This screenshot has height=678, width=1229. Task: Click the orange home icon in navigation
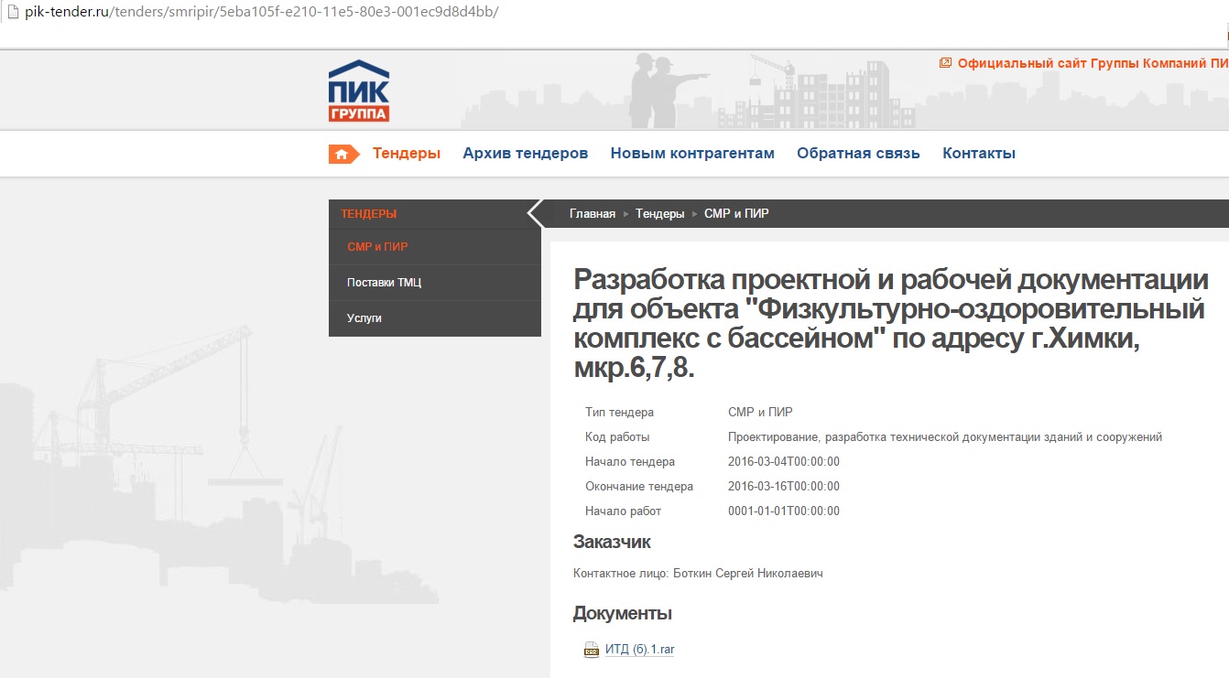click(342, 154)
